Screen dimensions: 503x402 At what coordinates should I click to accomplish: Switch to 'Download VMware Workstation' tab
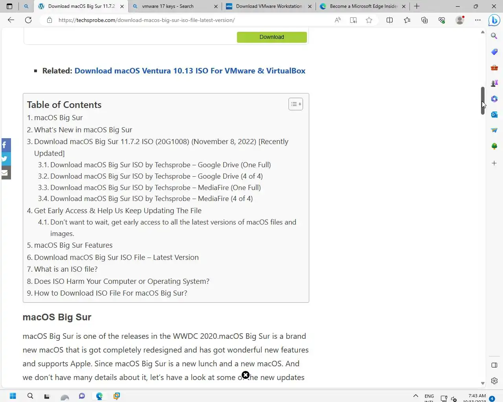pyautogui.click(x=269, y=6)
